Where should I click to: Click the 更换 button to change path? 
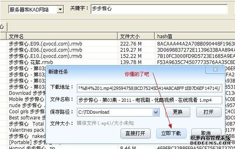tap(178, 112)
